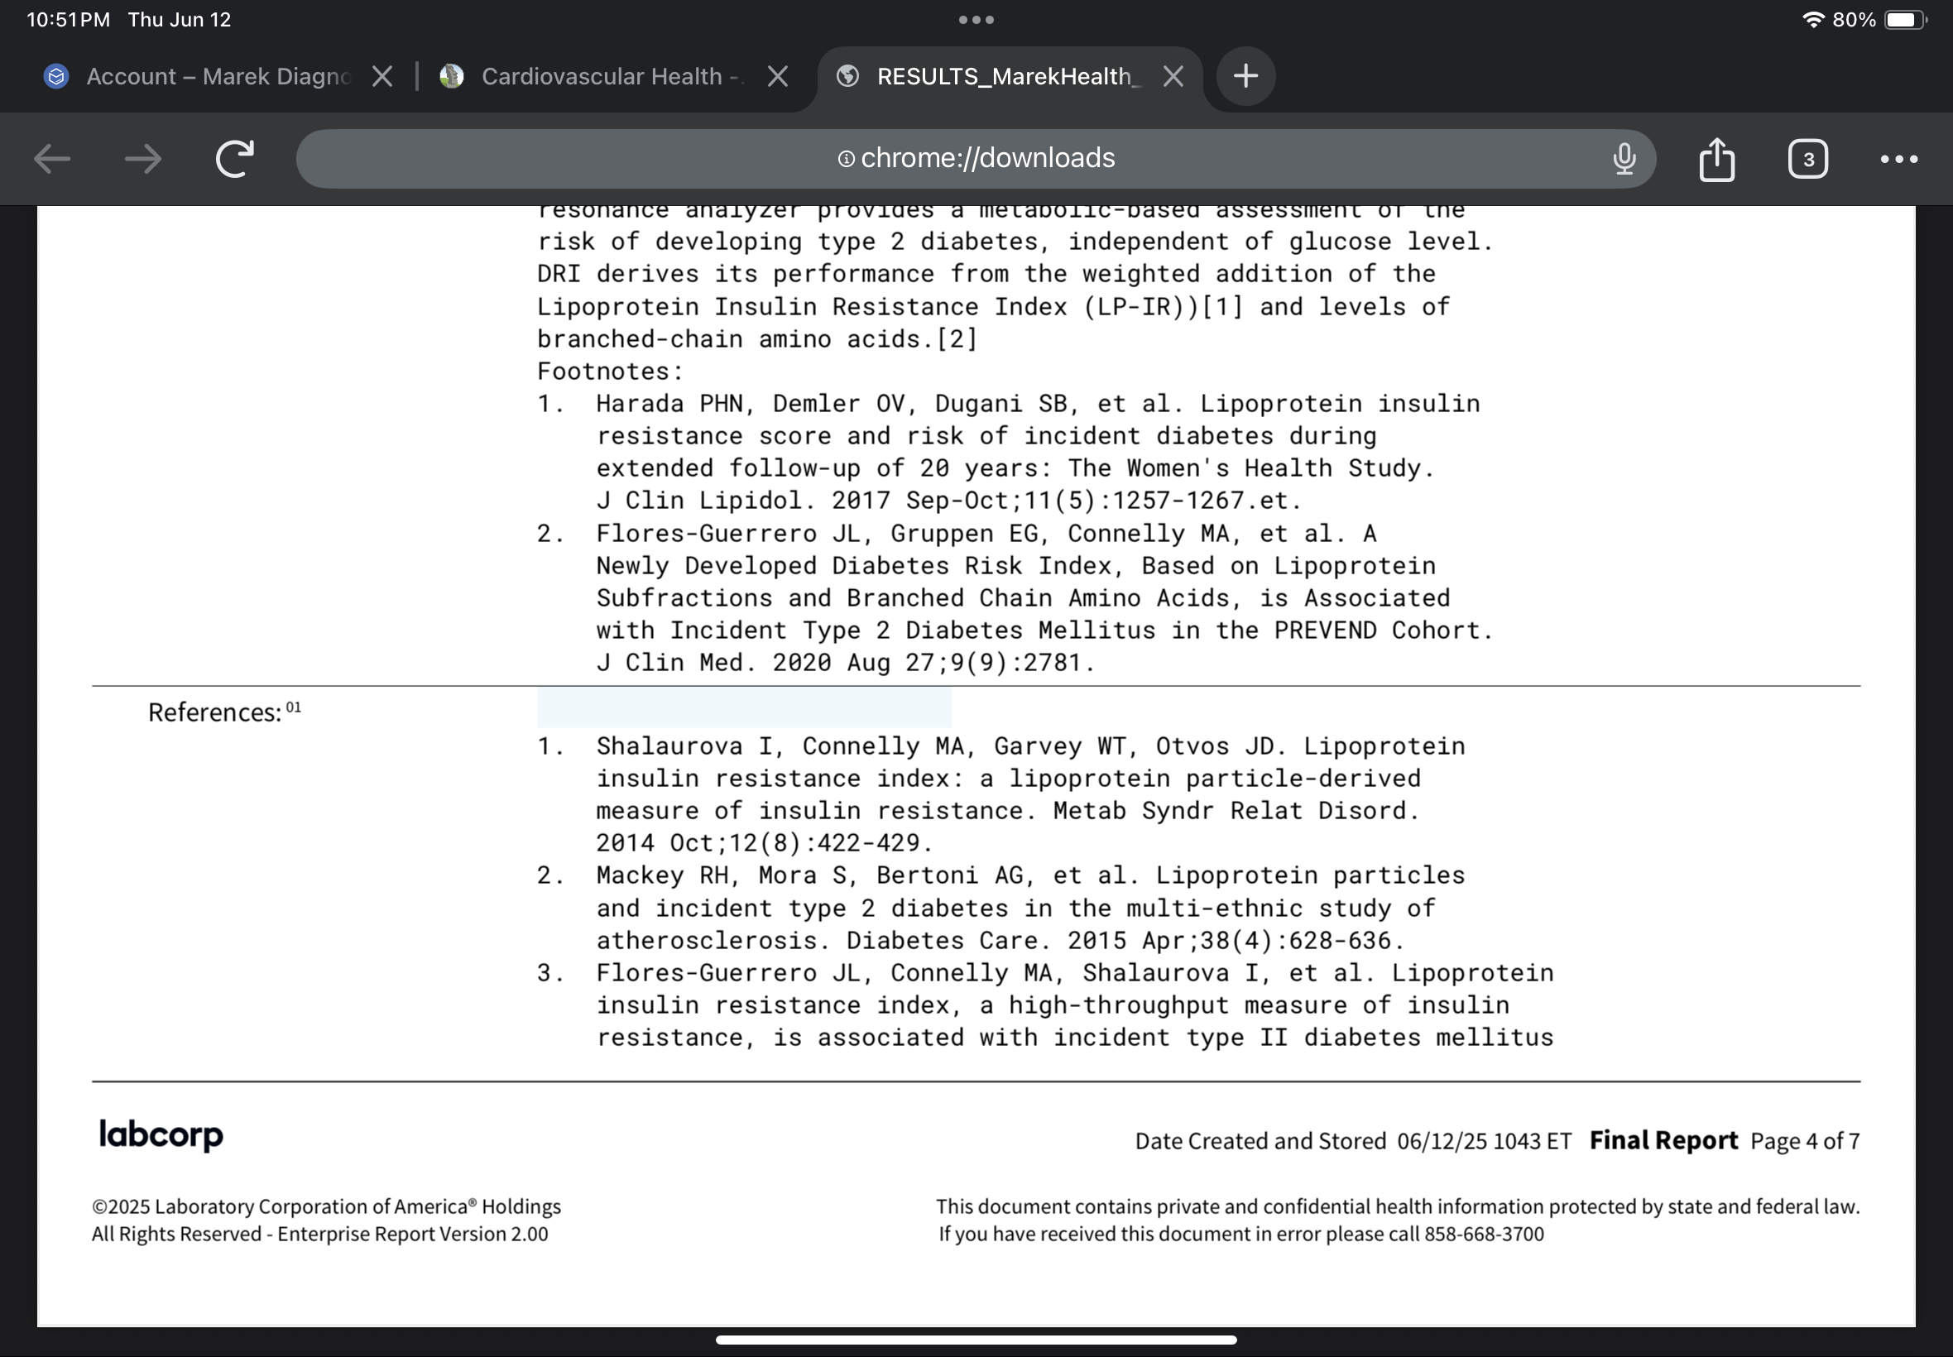Click 'atherosclerosis. Diabetes Care. 2015' line
This screenshot has width=1953, height=1357.
pos(1000,942)
